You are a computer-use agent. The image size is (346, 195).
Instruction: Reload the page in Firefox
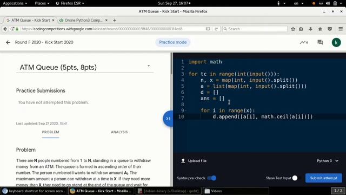click(216, 29)
